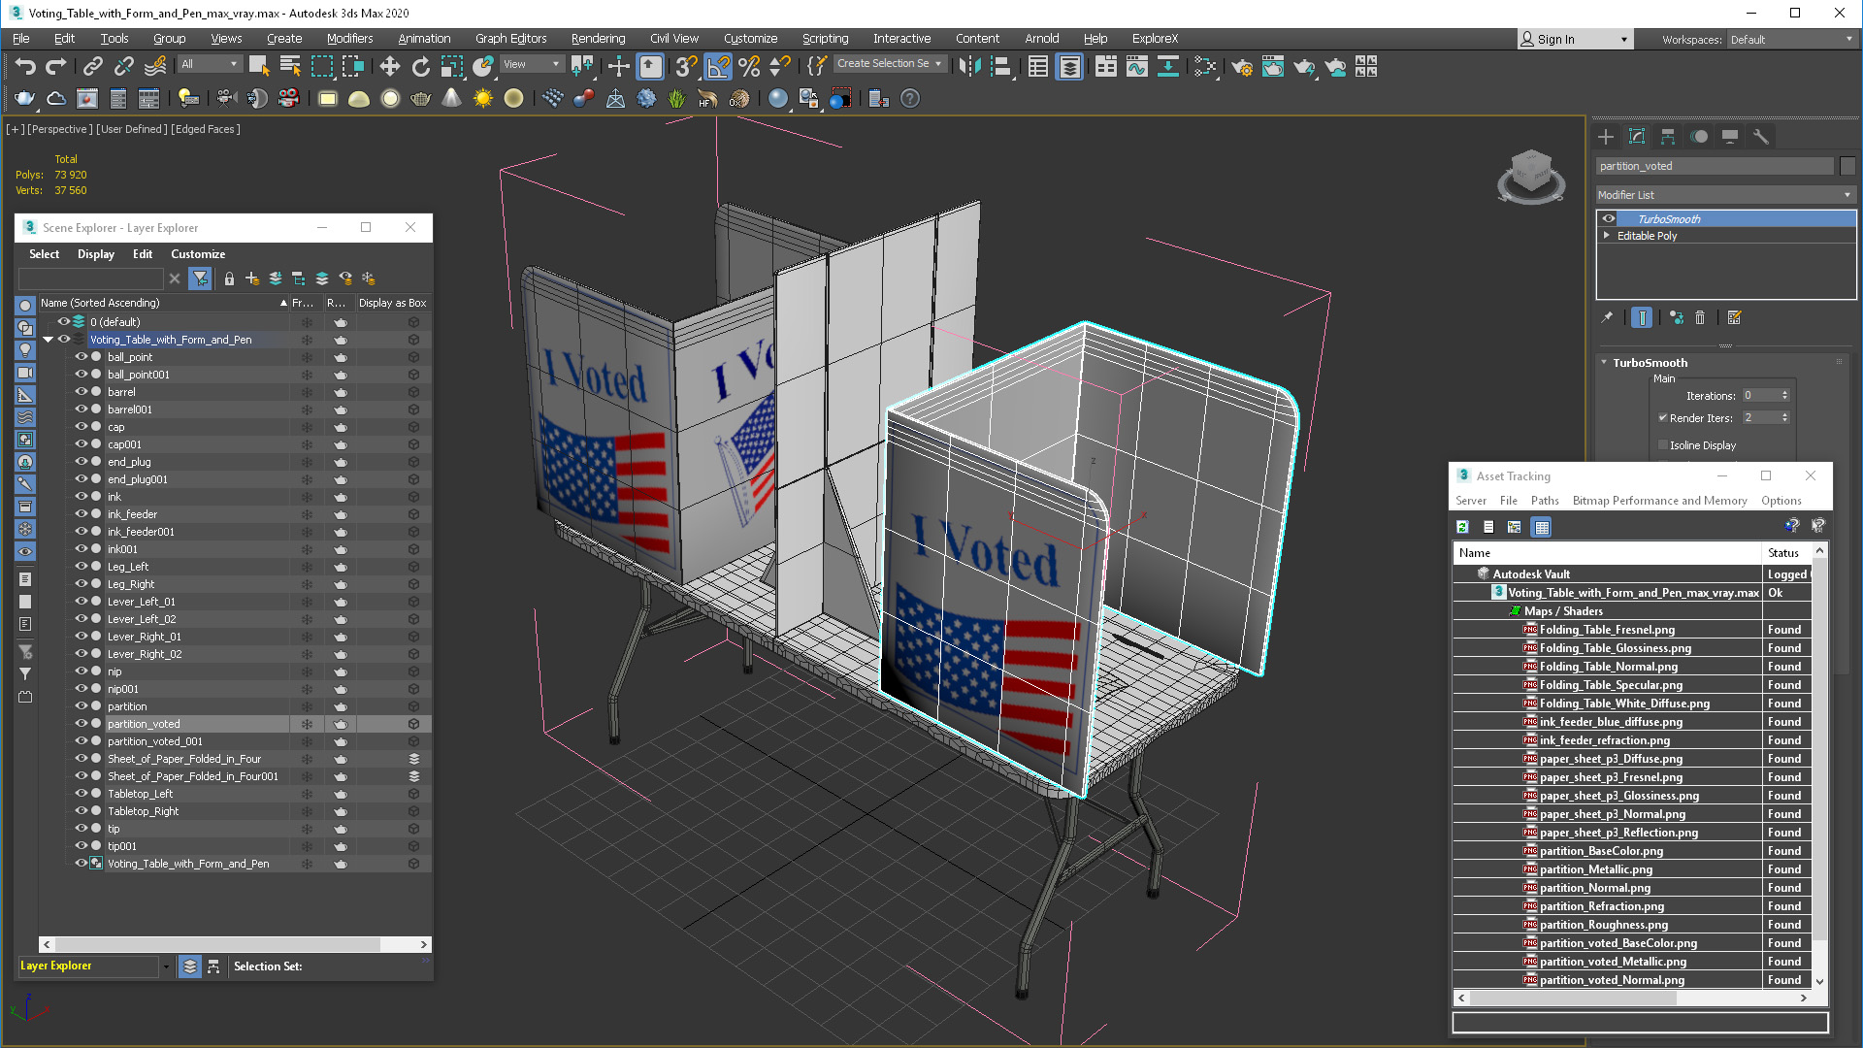Screen dimensions: 1863x1048
Task: Open Display menu in Scene Explorer
Action: point(96,254)
